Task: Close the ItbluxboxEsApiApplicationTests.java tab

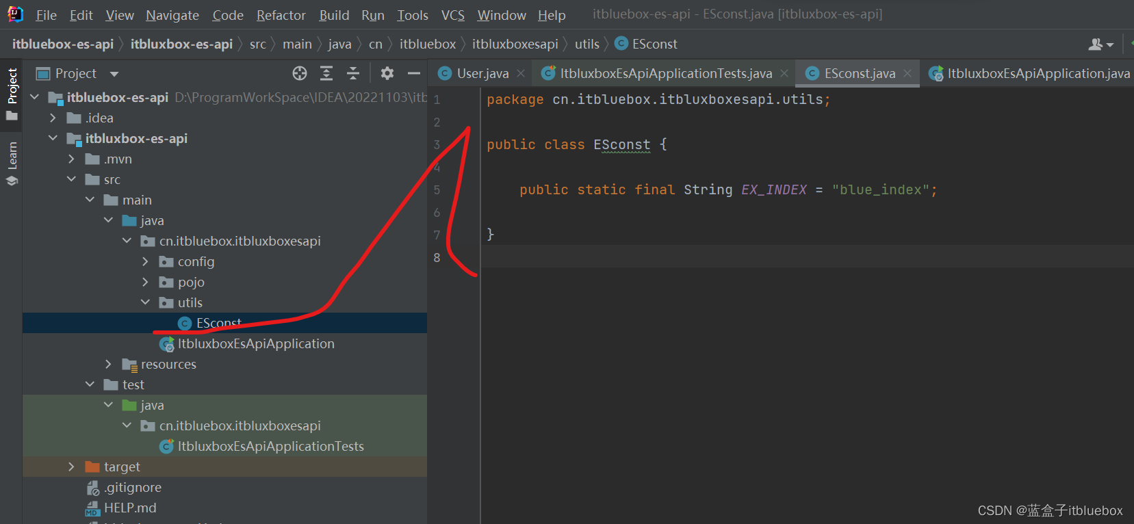Action: (x=784, y=73)
